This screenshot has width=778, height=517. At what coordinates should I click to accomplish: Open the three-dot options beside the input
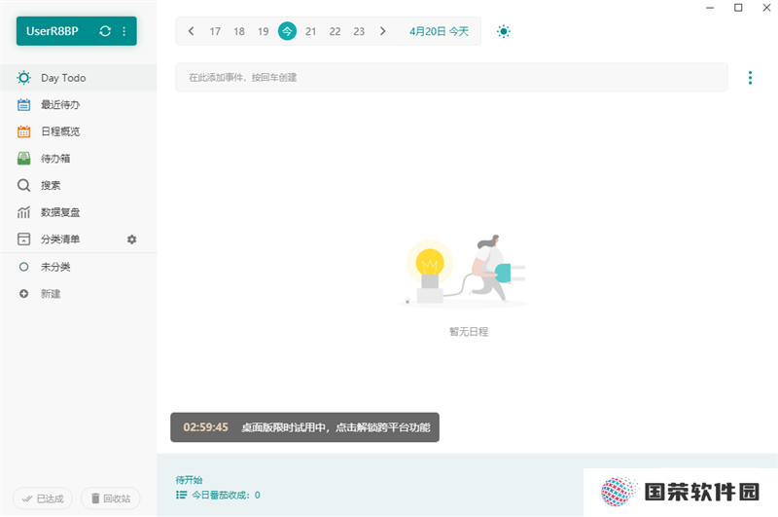750,78
